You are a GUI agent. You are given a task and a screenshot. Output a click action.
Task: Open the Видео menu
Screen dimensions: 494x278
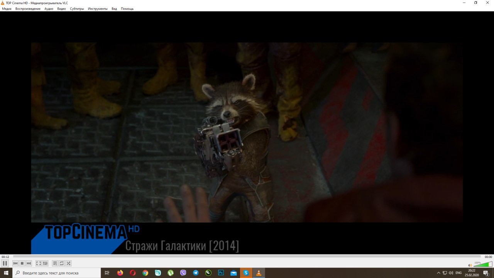(61, 8)
